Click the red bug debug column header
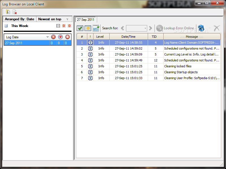 coord(68,37)
